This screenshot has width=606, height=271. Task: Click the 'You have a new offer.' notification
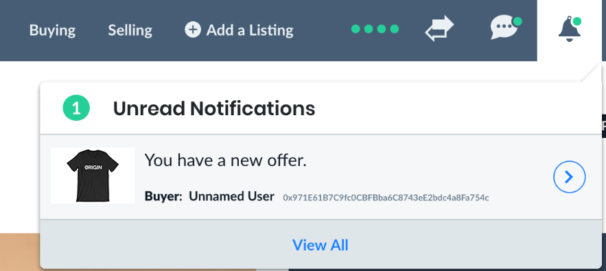(225, 160)
